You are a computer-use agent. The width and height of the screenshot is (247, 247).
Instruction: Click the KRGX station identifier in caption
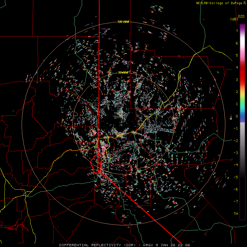148,245
